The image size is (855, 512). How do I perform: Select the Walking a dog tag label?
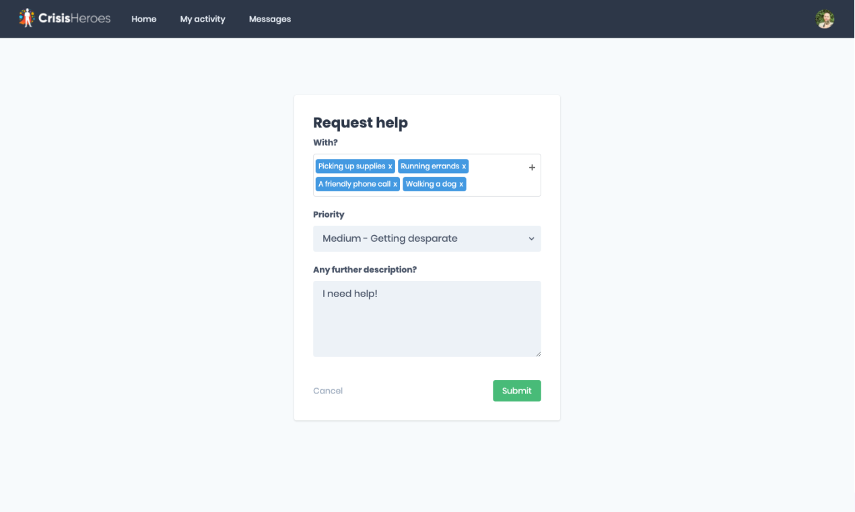click(x=431, y=185)
